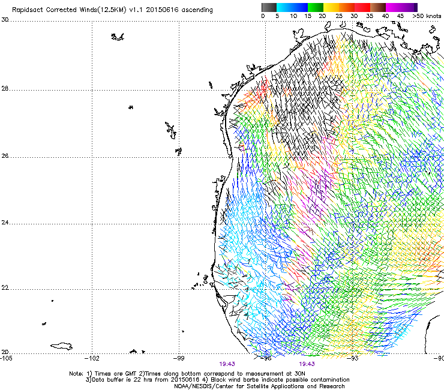Click the 'Rapidscat Corrected Winds(12.5KM)' title text

tap(69, 10)
